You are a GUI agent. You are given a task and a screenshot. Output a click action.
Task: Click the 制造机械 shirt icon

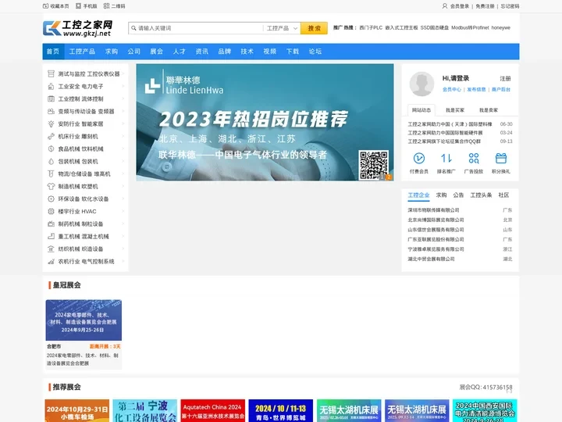(51, 186)
